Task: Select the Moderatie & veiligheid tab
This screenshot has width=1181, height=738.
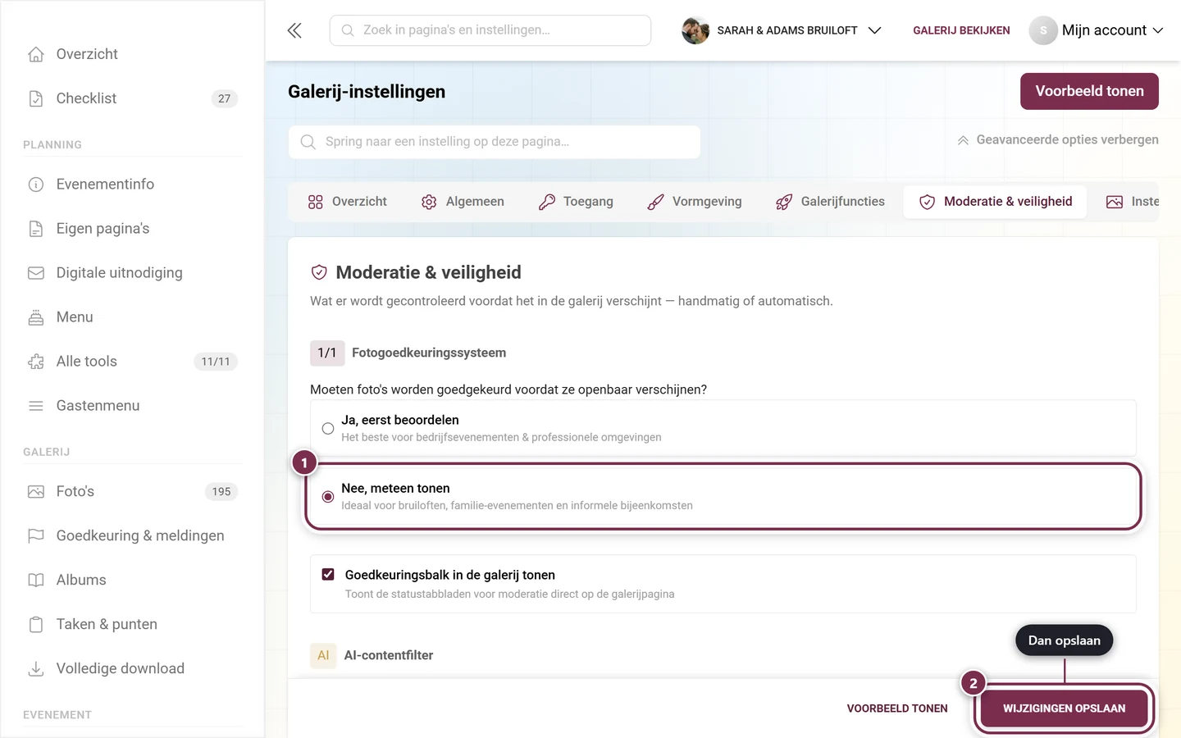Action: [995, 202]
